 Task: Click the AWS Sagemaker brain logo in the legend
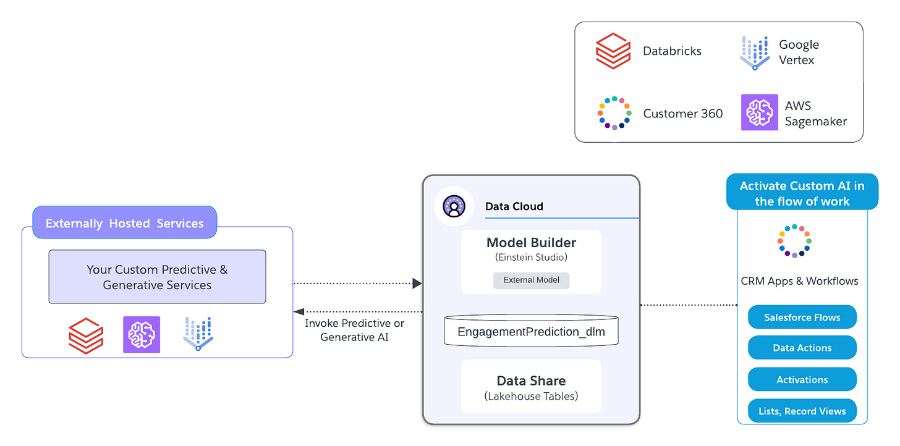tap(760, 112)
